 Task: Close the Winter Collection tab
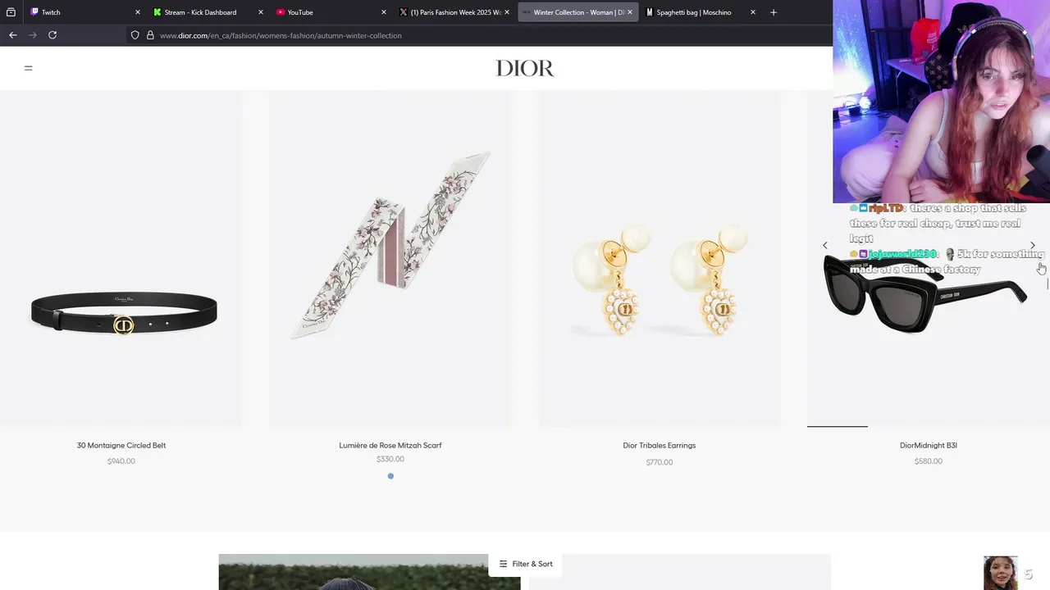pos(630,12)
